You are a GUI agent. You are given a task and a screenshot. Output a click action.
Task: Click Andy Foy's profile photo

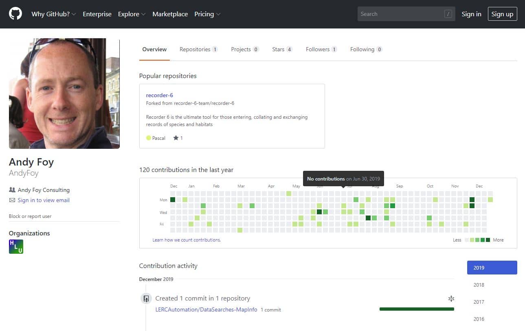(x=64, y=94)
